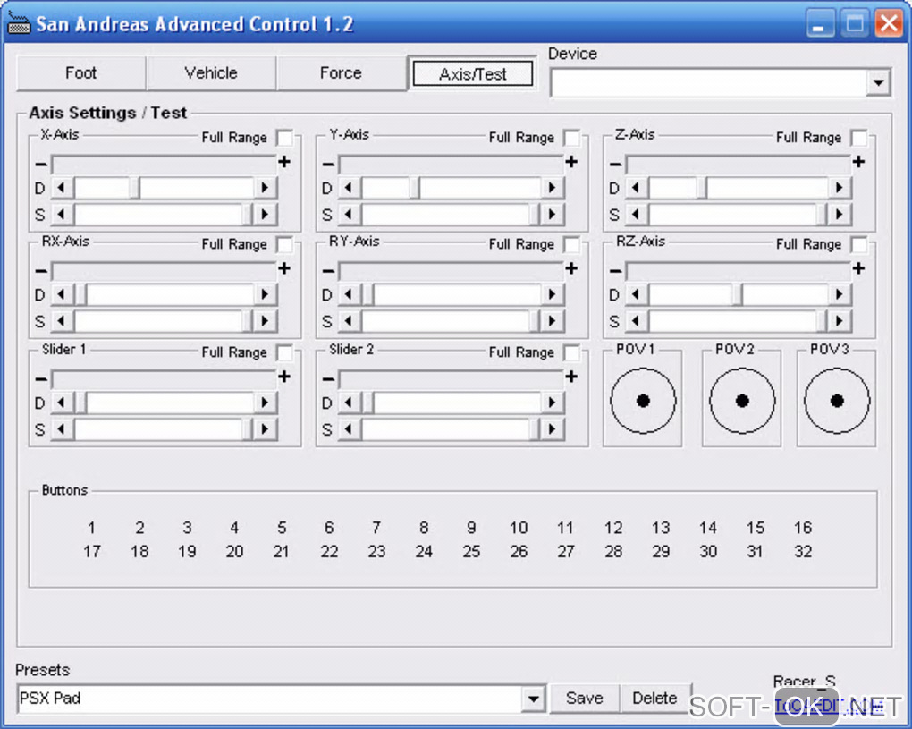The height and width of the screenshot is (729, 912).
Task: Click RY-Axis D scrollbar left arrow
Action: [x=349, y=294]
